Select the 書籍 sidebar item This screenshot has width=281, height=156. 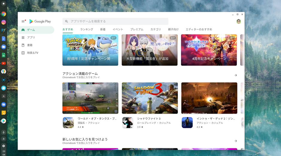(36, 45)
